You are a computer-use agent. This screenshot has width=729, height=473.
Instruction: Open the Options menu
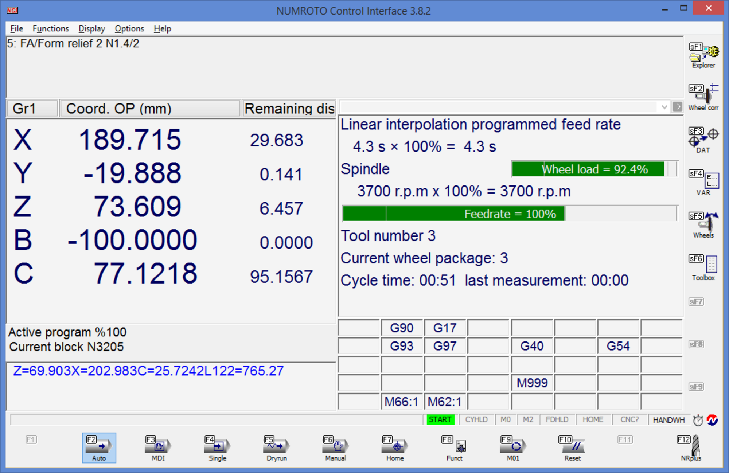pos(129,28)
